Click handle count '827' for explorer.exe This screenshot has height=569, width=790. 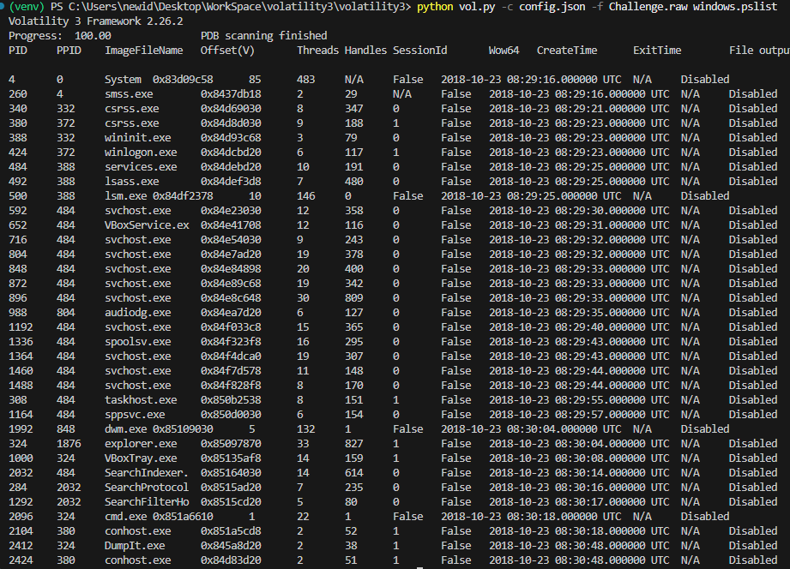[x=353, y=444]
